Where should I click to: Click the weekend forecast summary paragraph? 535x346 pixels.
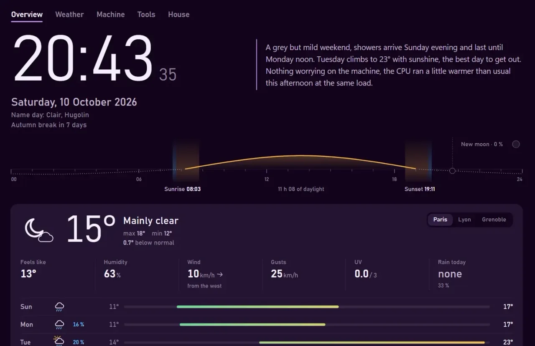click(393, 65)
